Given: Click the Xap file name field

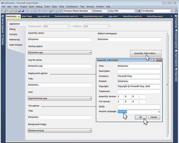Looking at the screenshot, I should pyautogui.click(x=60, y=66).
